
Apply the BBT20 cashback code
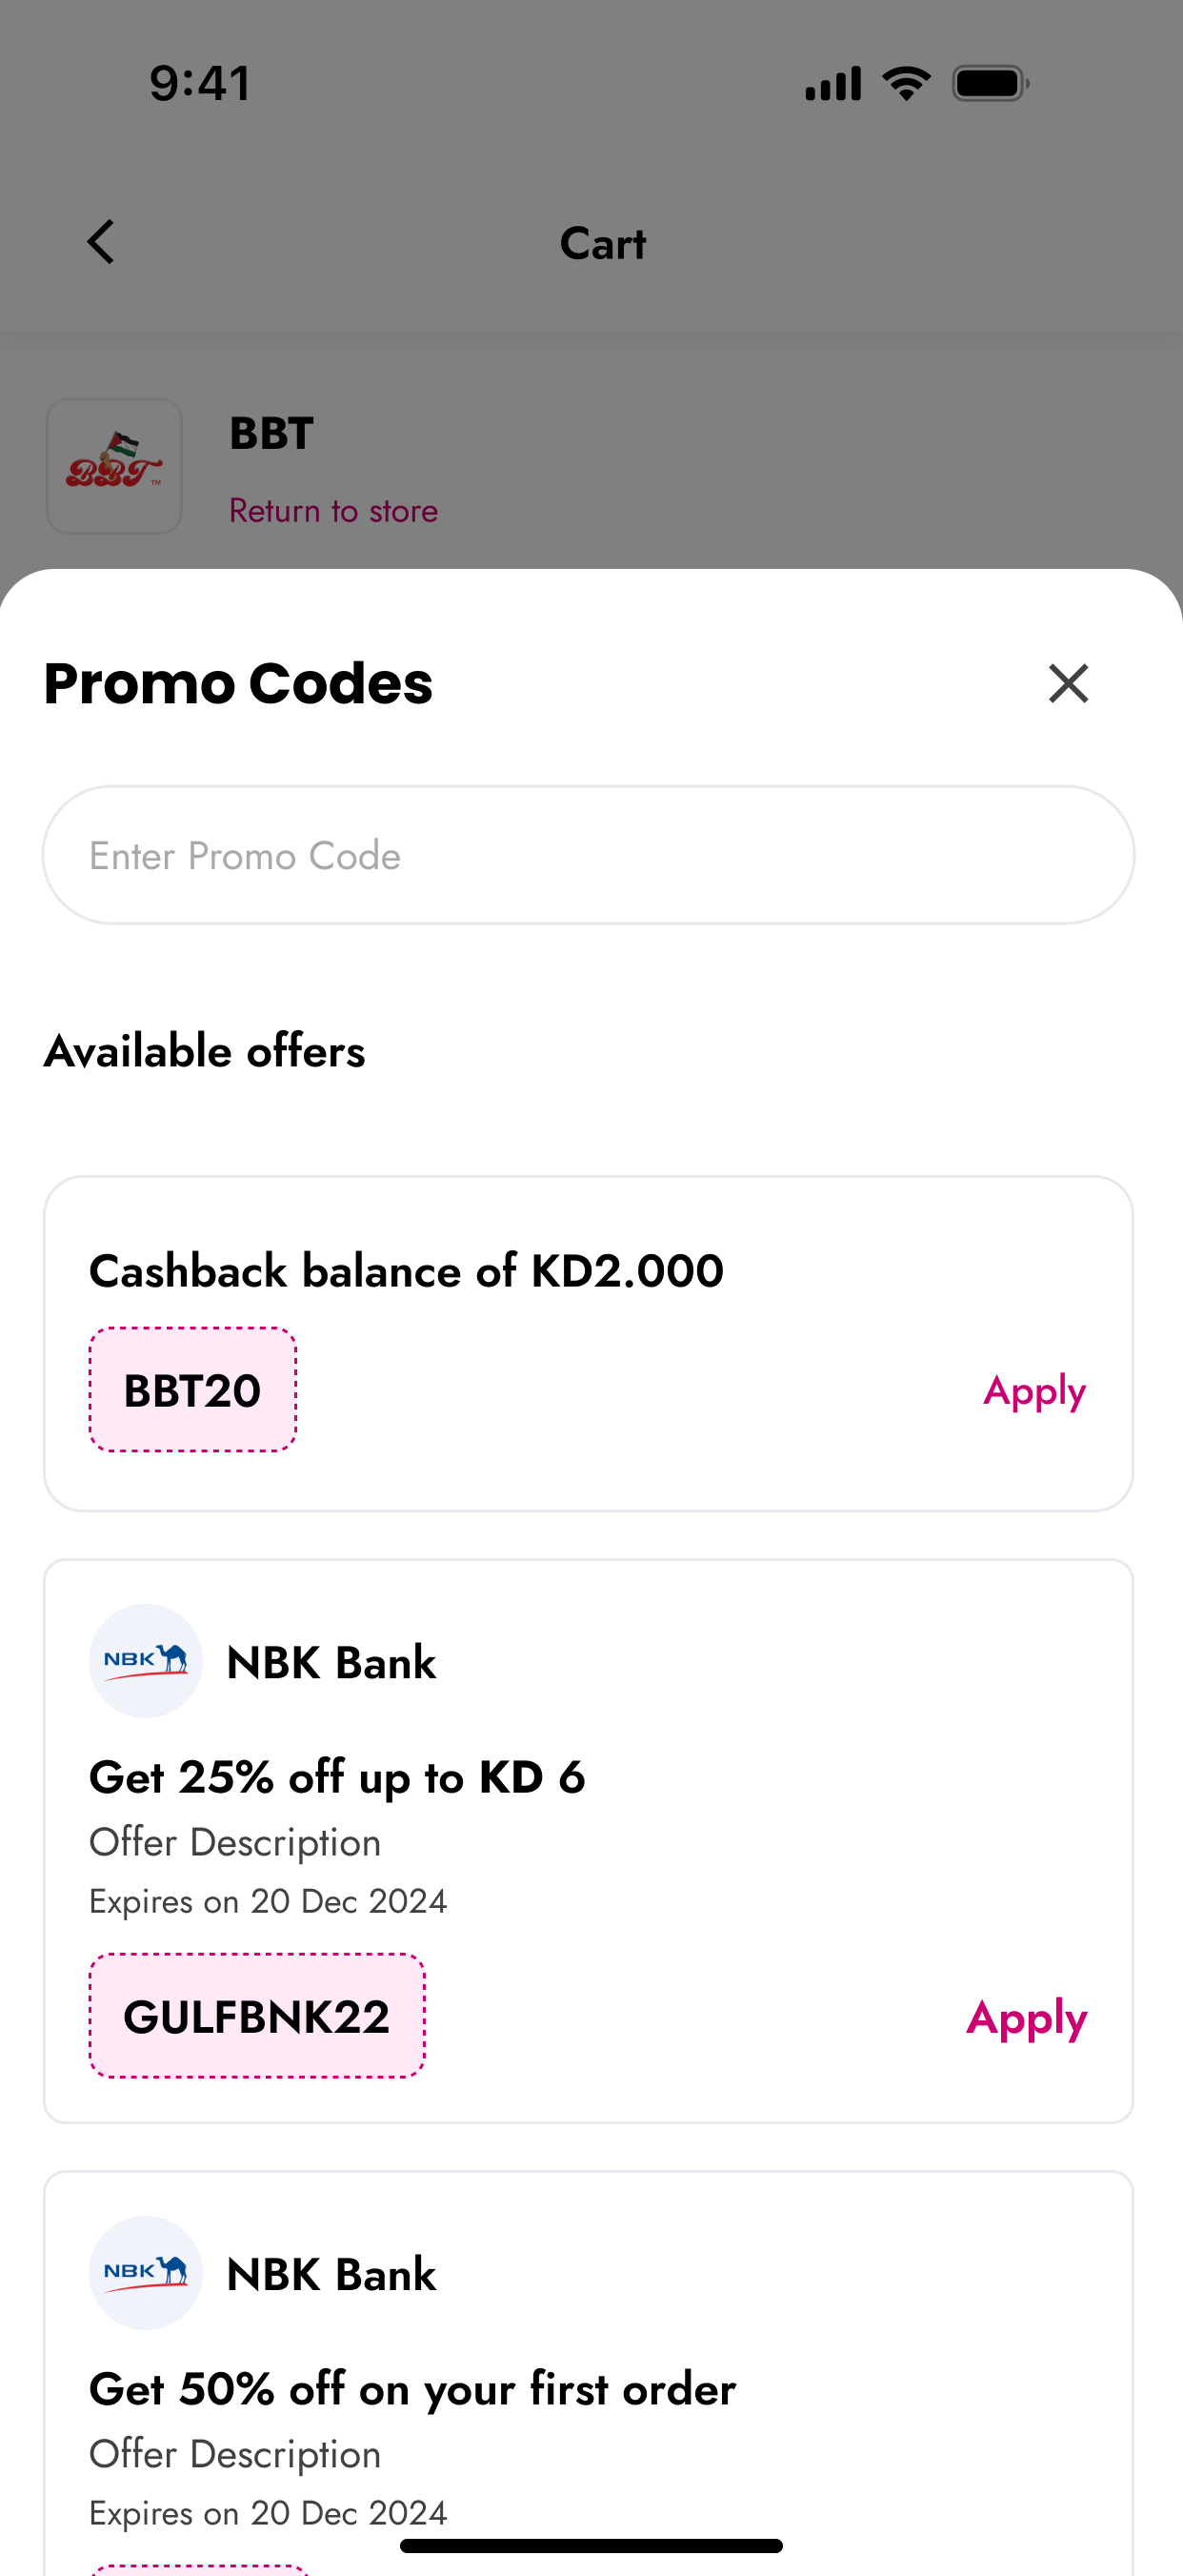click(1033, 1391)
